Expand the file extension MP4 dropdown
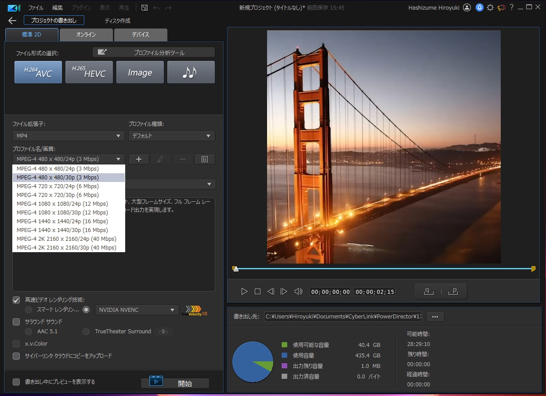 (69, 136)
